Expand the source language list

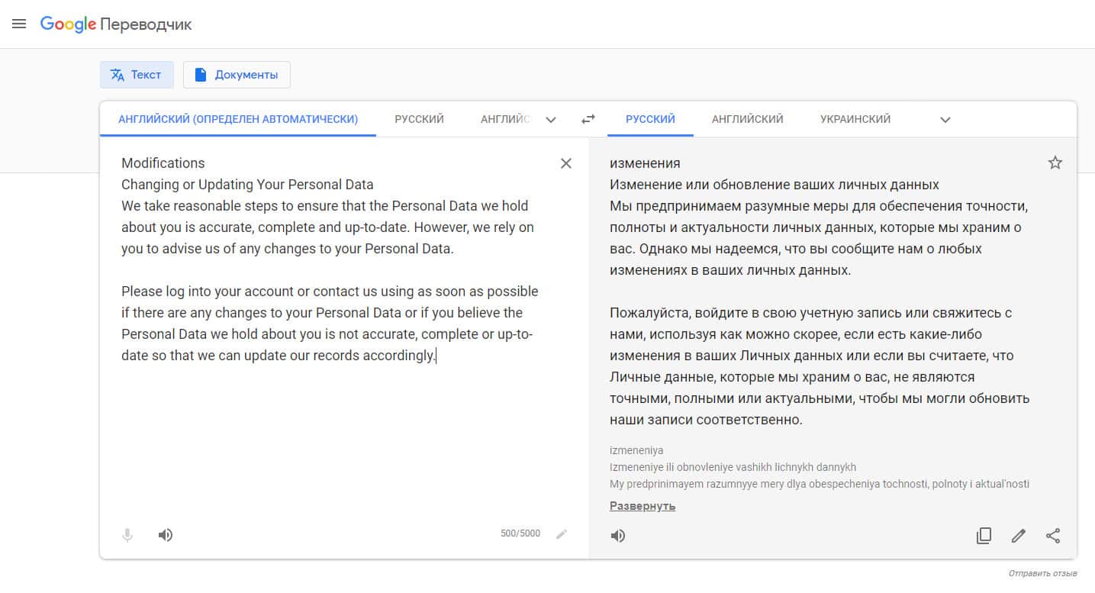tap(551, 120)
